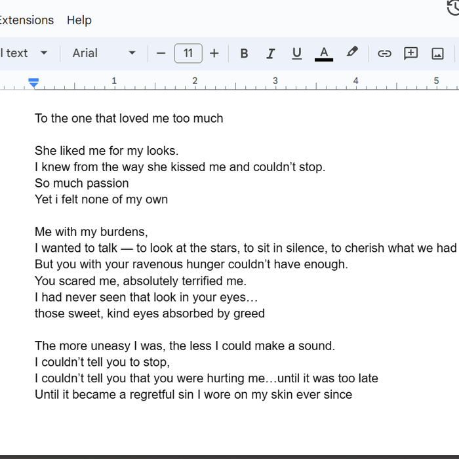Click the blue left indent marker on ruler

coord(33,83)
